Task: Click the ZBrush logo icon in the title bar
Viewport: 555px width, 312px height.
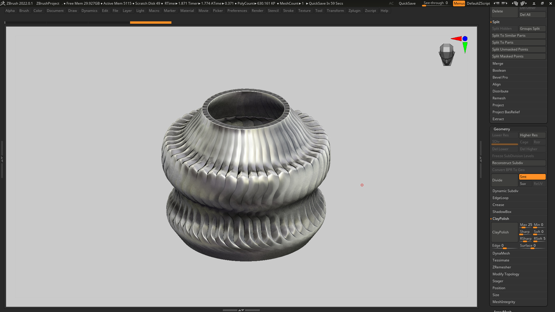Action: [x=3, y=3]
